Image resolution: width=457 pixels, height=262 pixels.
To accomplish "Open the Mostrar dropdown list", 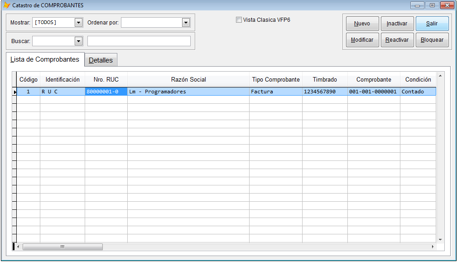I will (78, 22).
